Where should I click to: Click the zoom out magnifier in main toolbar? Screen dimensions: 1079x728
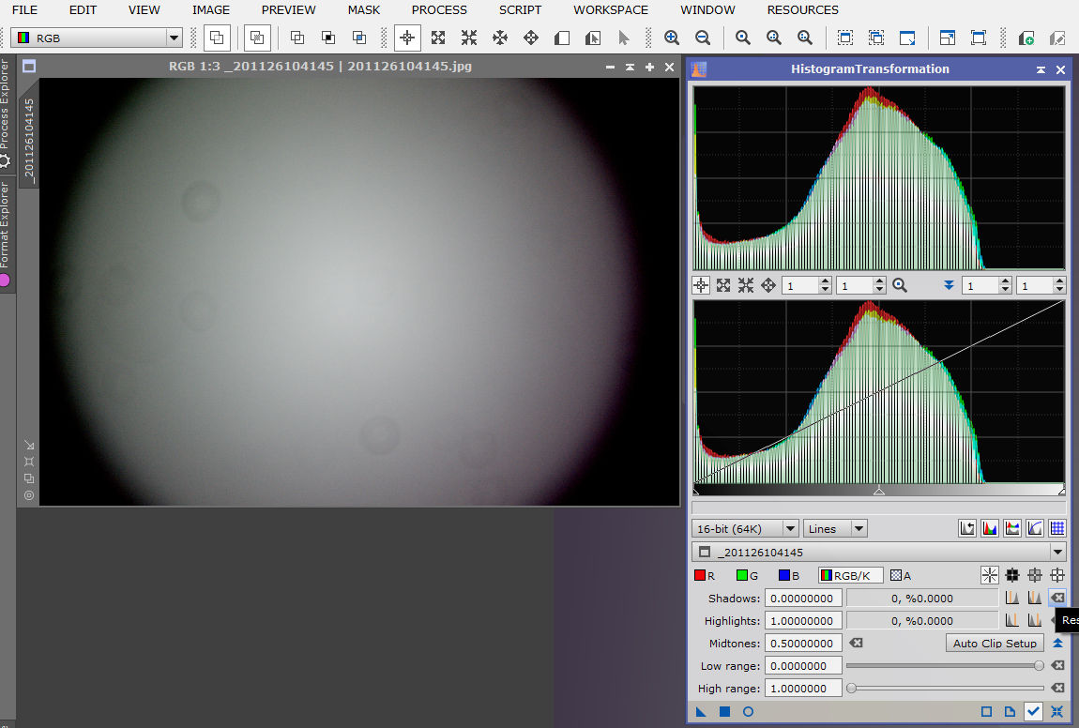[703, 38]
